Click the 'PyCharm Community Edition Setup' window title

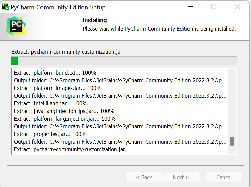pos(58,7)
